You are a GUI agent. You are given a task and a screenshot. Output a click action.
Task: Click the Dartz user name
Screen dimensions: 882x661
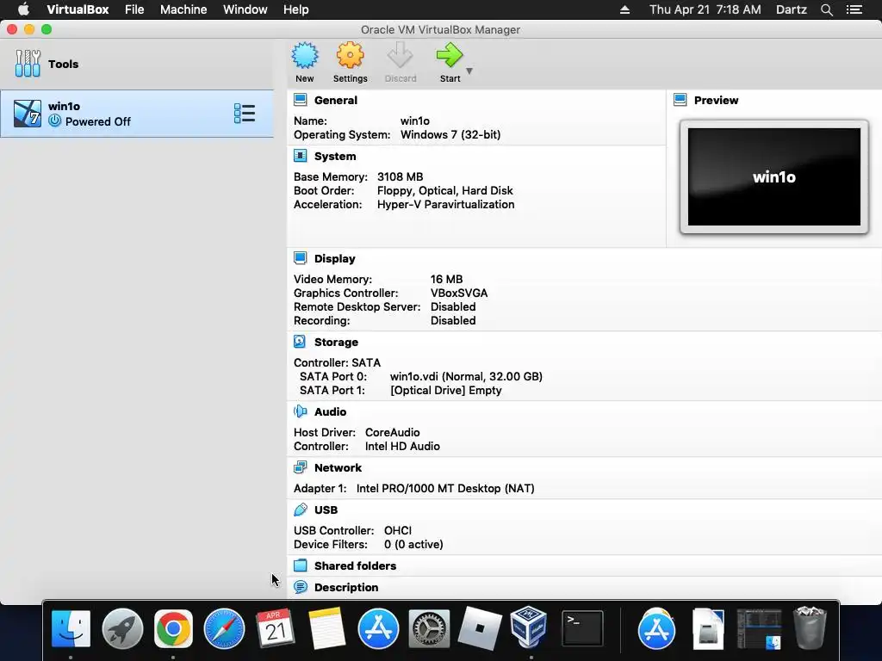point(791,9)
